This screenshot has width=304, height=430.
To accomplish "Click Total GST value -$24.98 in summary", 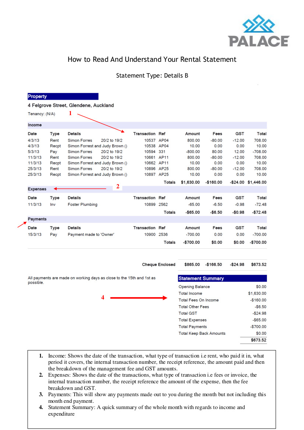I will coord(258,313).
